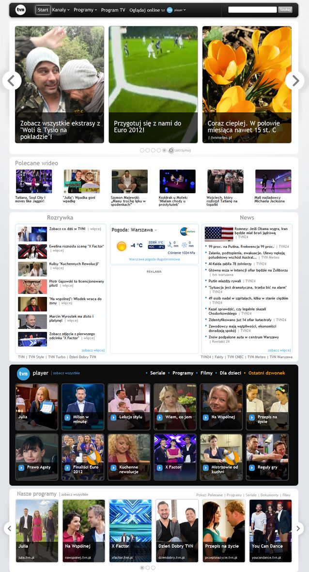Select third slide dot of top carousel

[x=153, y=150]
